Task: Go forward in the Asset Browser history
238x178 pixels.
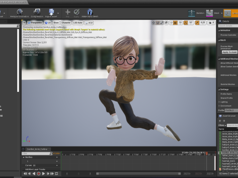Action: tap(224, 121)
